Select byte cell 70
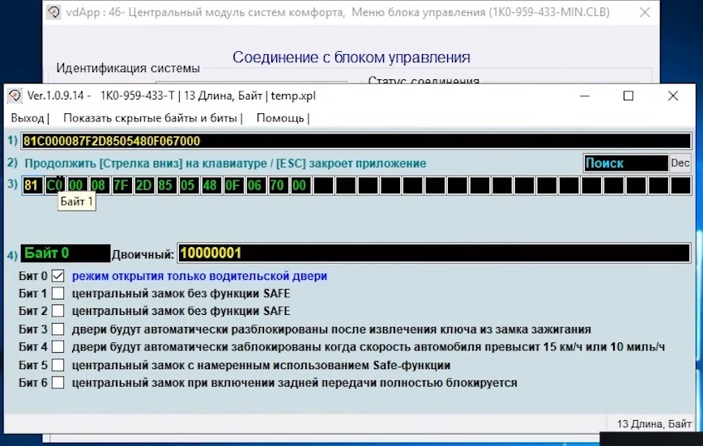This screenshot has width=703, height=446. click(x=278, y=185)
